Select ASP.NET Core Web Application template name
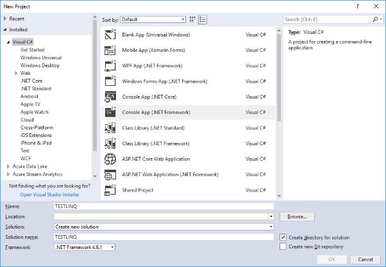Screen dimensions: 386x267 coord(156,159)
